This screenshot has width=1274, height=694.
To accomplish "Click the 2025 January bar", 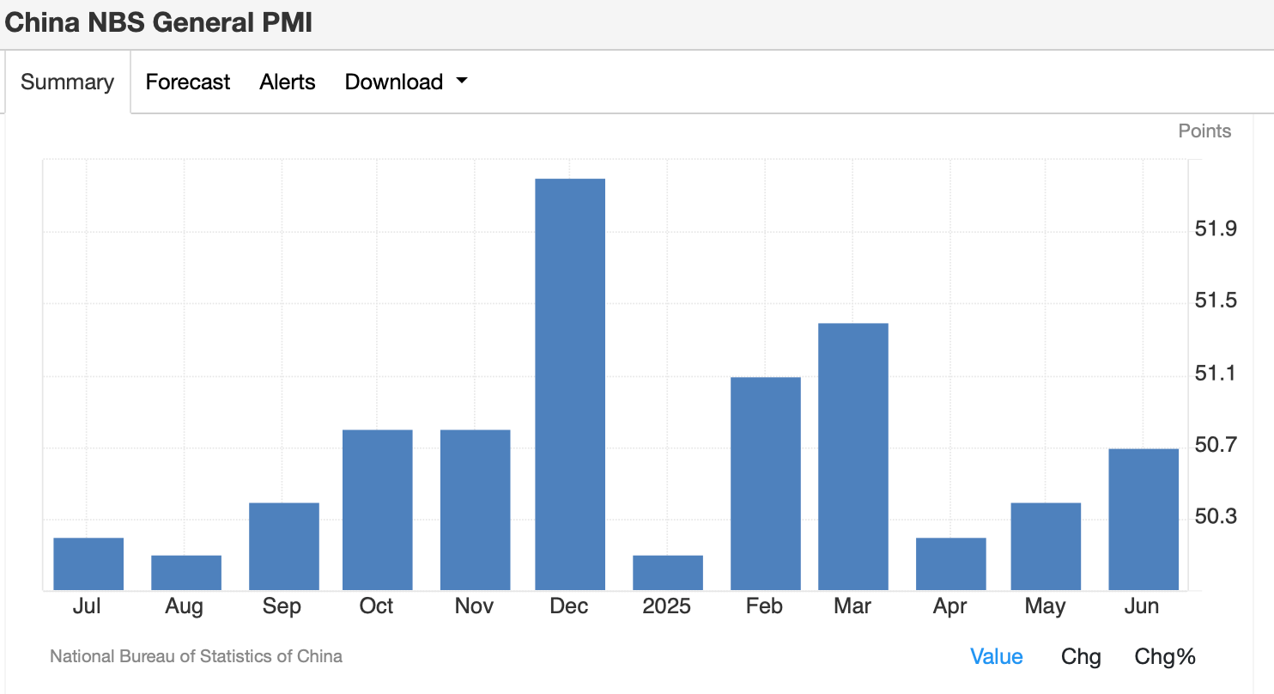I will click(x=668, y=573).
